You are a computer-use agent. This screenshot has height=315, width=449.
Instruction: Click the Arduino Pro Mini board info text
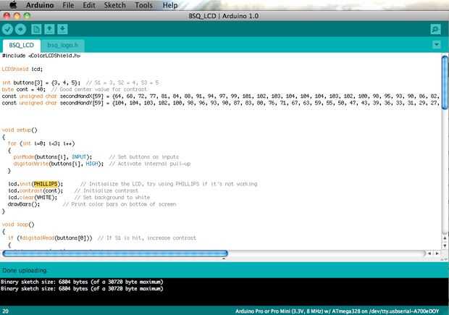pyautogui.click(x=337, y=311)
